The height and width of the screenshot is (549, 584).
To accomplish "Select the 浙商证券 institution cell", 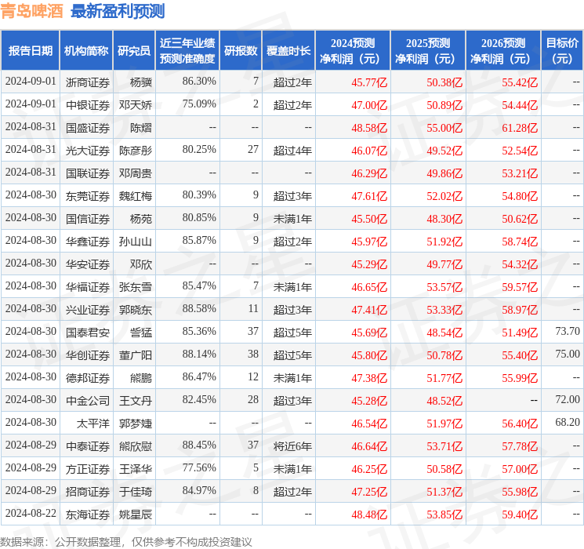I will coord(88,82).
